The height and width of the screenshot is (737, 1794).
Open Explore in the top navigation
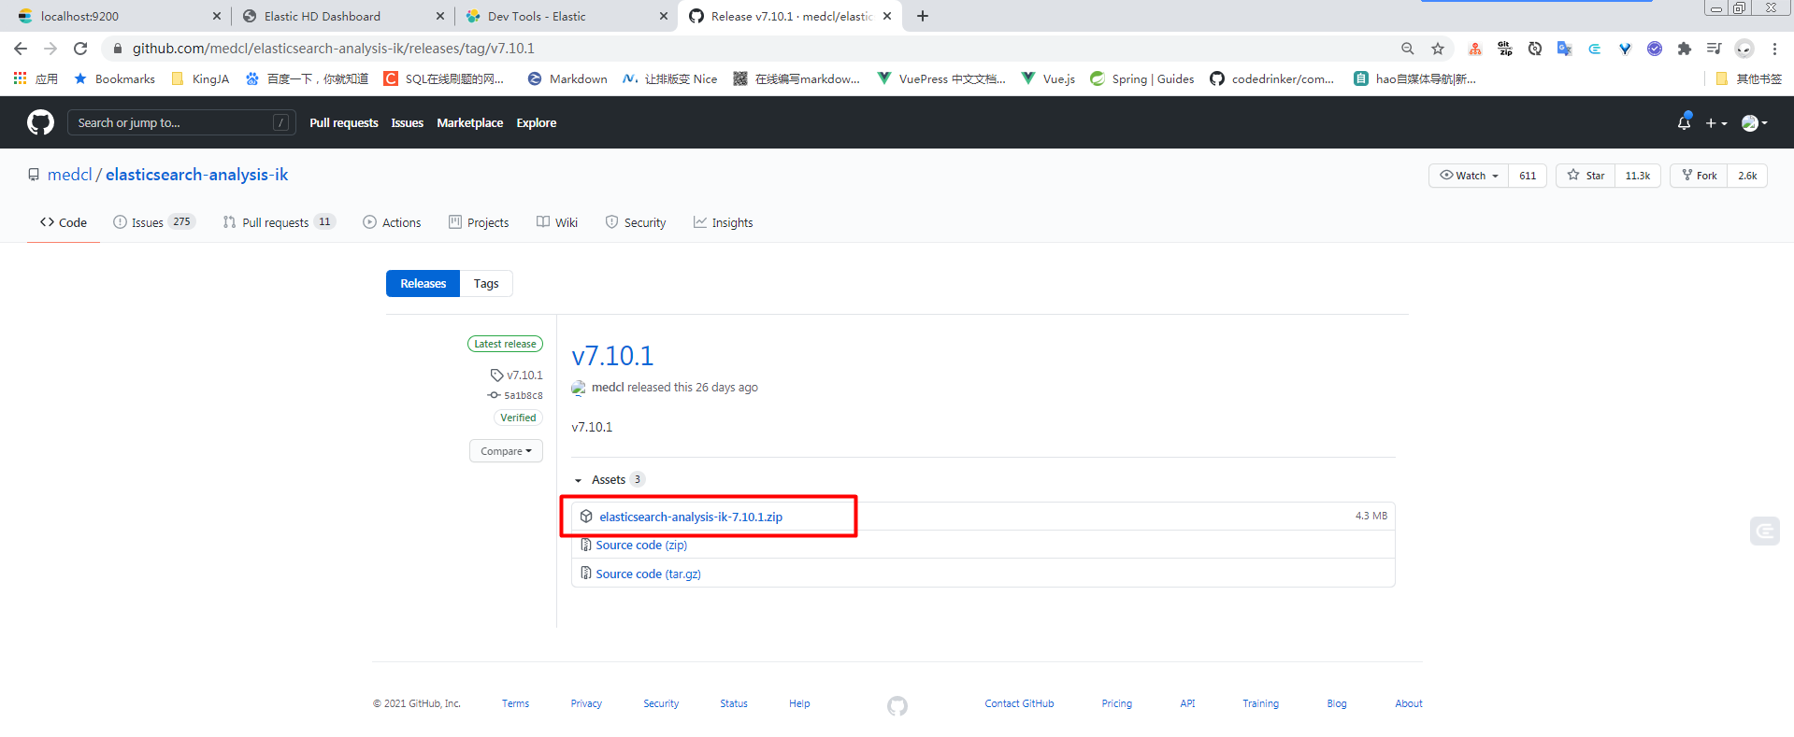[537, 122]
